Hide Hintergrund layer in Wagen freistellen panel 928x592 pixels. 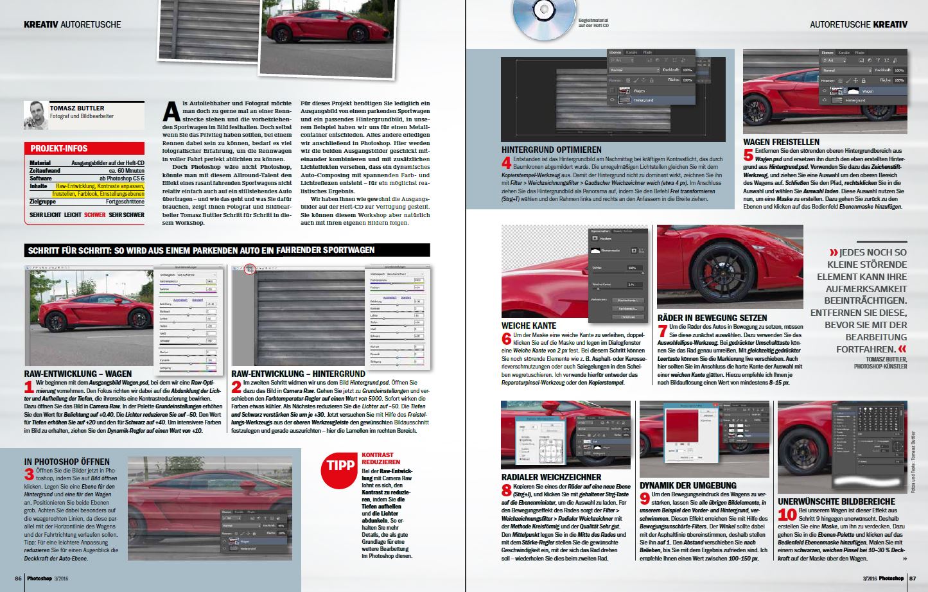[x=825, y=100]
